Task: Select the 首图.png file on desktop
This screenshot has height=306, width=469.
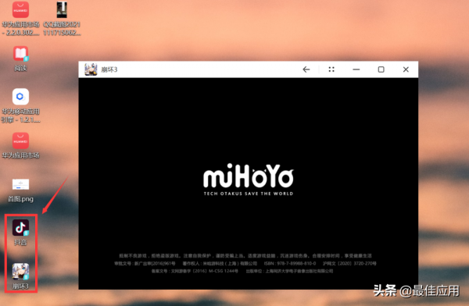Action: (20, 184)
